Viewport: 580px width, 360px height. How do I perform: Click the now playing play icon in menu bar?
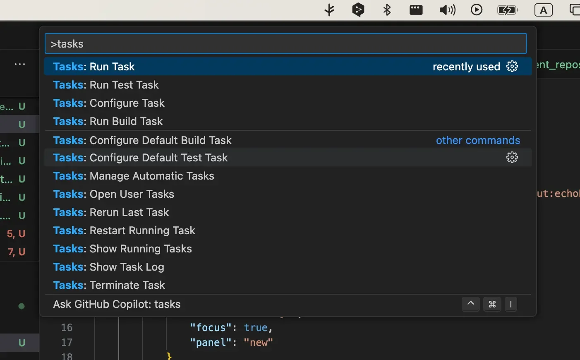(x=477, y=10)
